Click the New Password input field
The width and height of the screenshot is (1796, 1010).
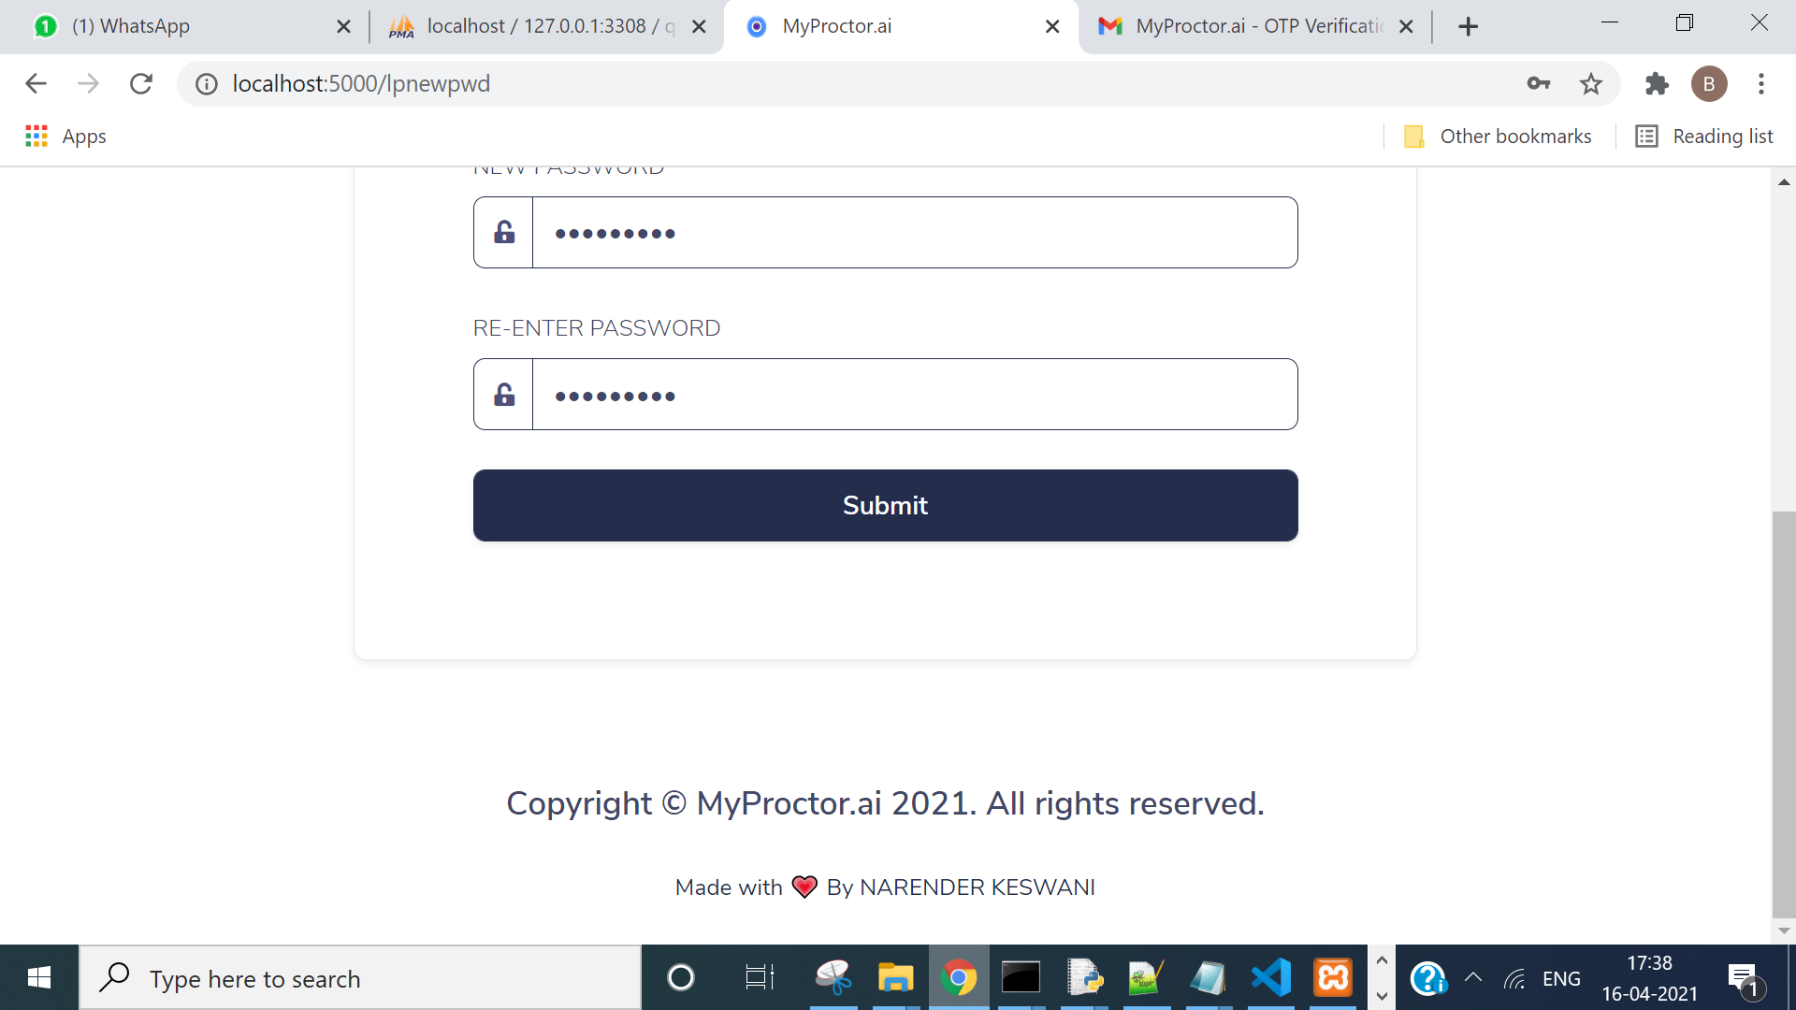pos(914,233)
